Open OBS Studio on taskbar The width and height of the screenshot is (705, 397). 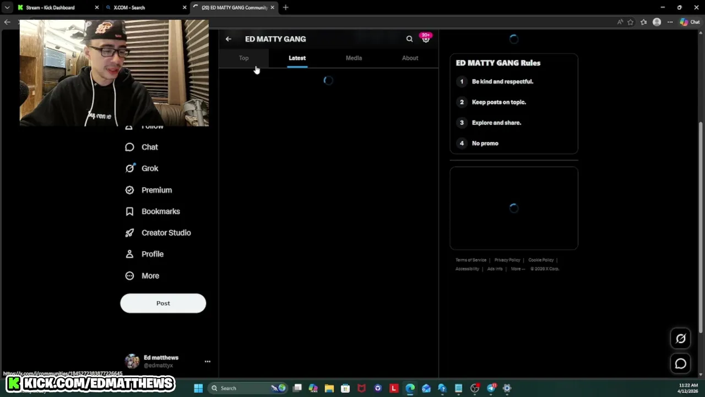[475, 388]
